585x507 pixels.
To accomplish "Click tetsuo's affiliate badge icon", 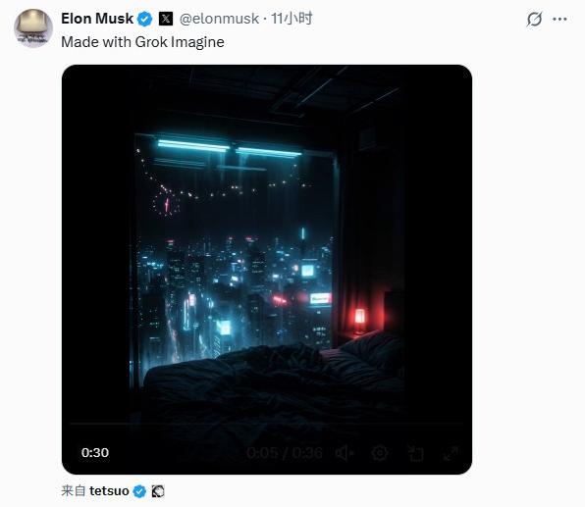I will (x=158, y=491).
